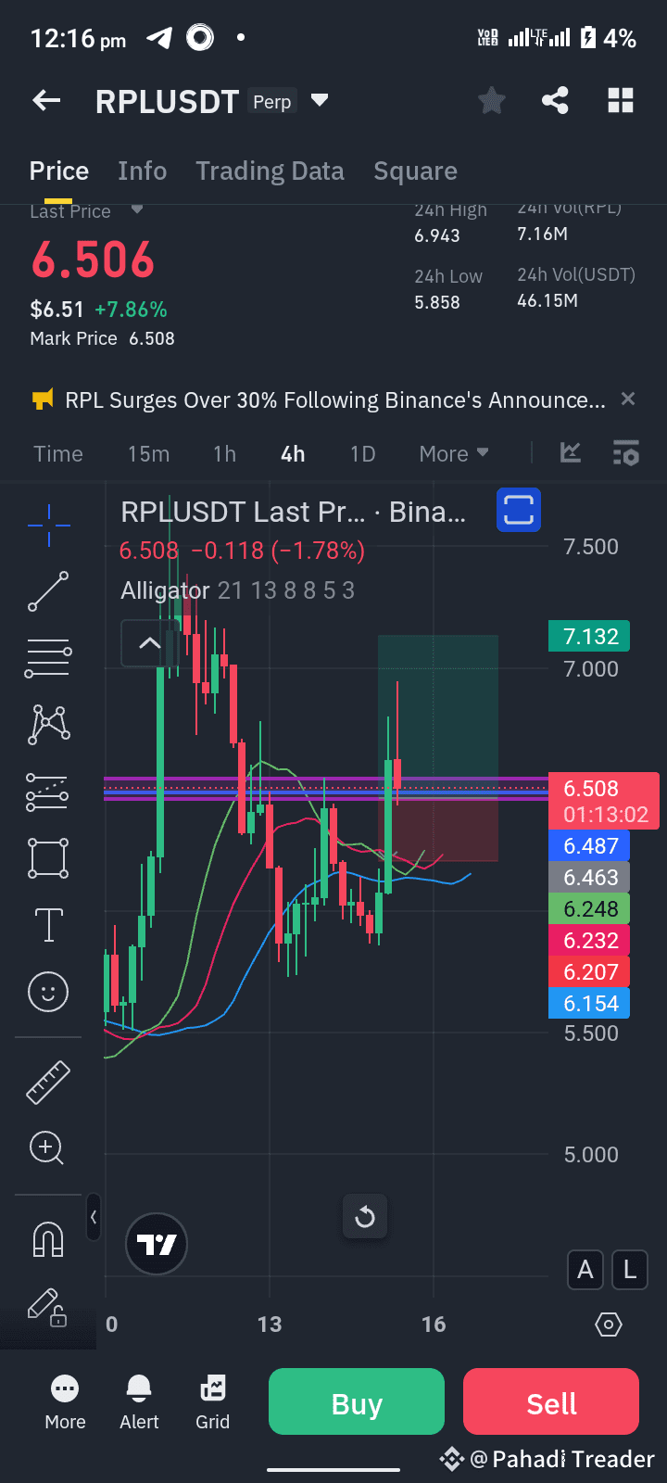Select the rectangle shape tool
Image resolution: width=667 pixels, height=1483 pixels.
48,858
